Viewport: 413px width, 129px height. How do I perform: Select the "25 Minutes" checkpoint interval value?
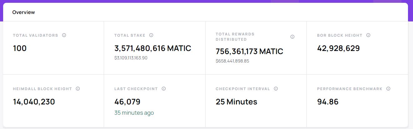pyautogui.click(x=236, y=102)
